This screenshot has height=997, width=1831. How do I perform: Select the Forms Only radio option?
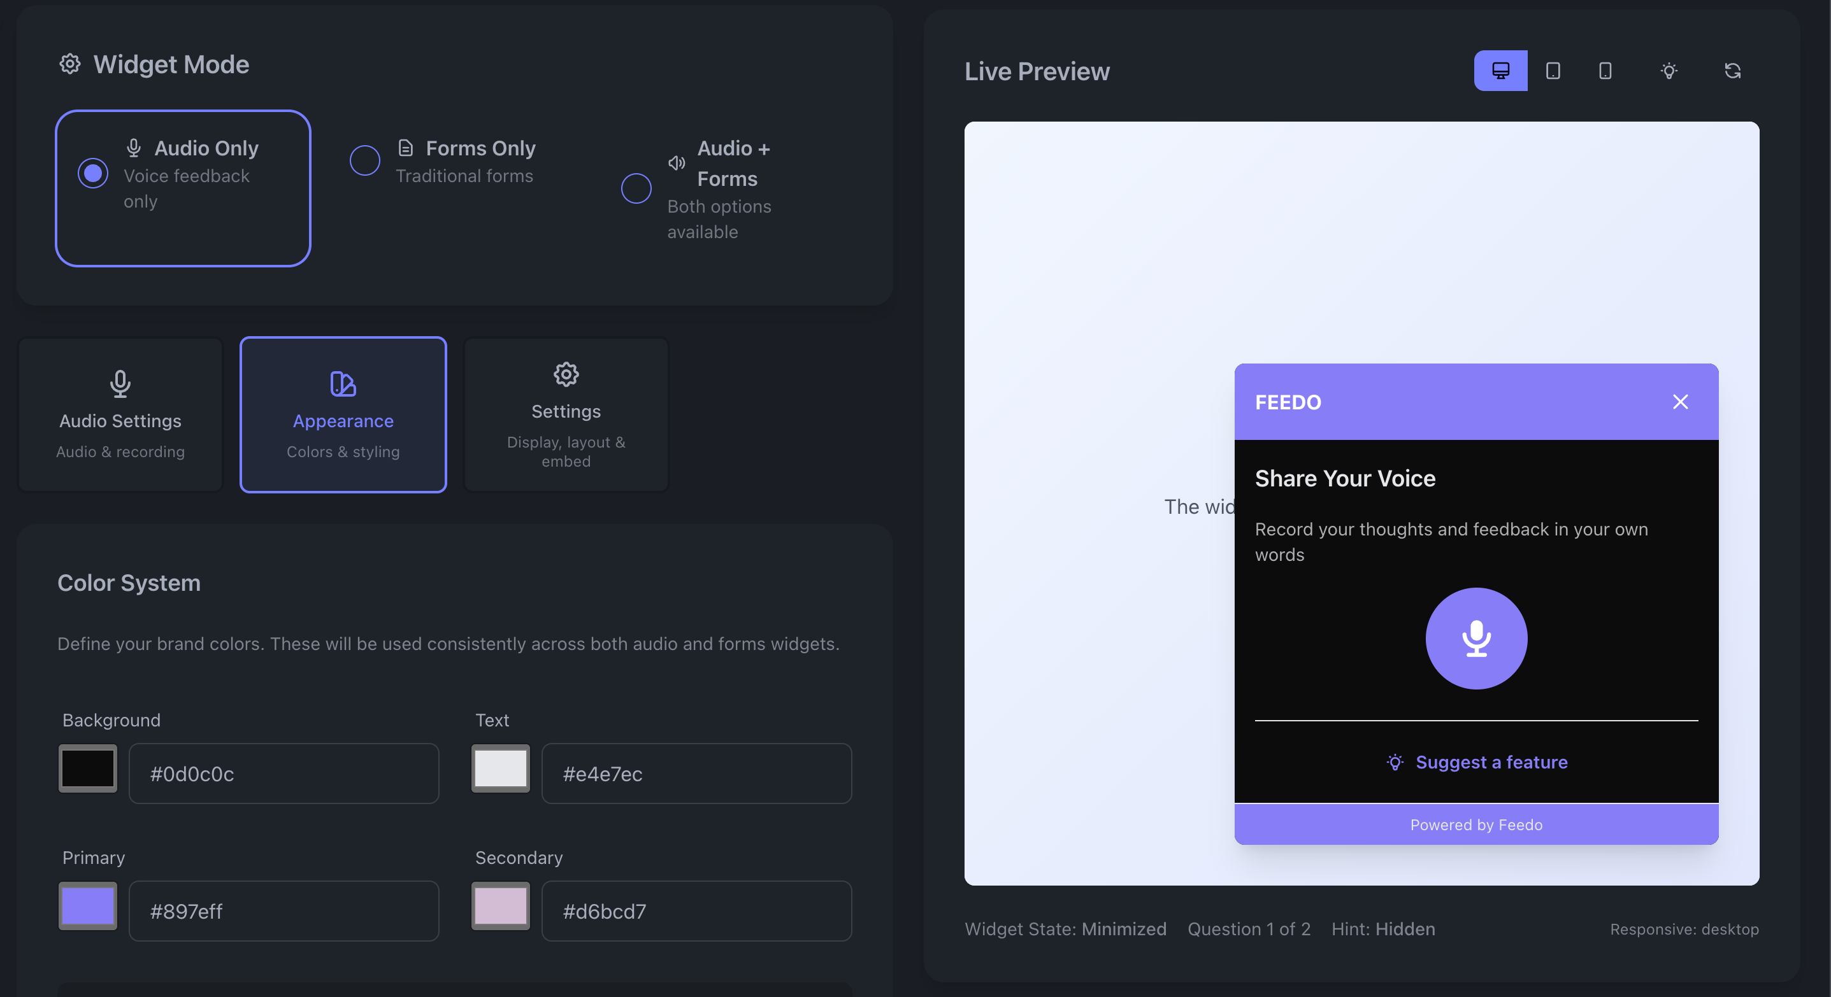tap(364, 160)
